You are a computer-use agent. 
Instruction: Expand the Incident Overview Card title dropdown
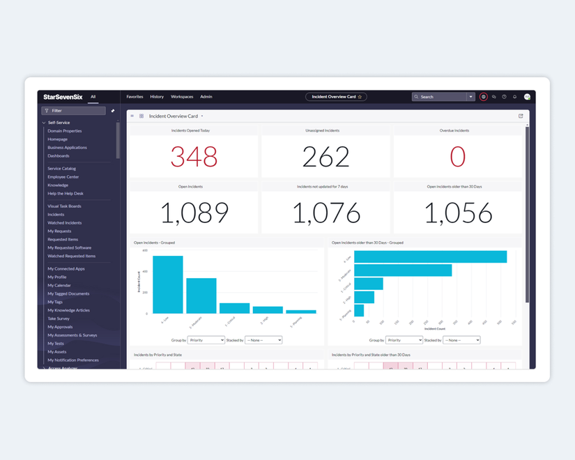(202, 116)
